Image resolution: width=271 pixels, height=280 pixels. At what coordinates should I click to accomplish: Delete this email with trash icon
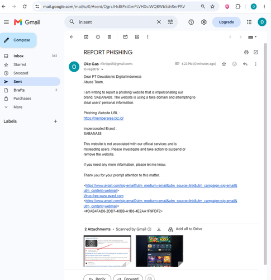pos(110,37)
